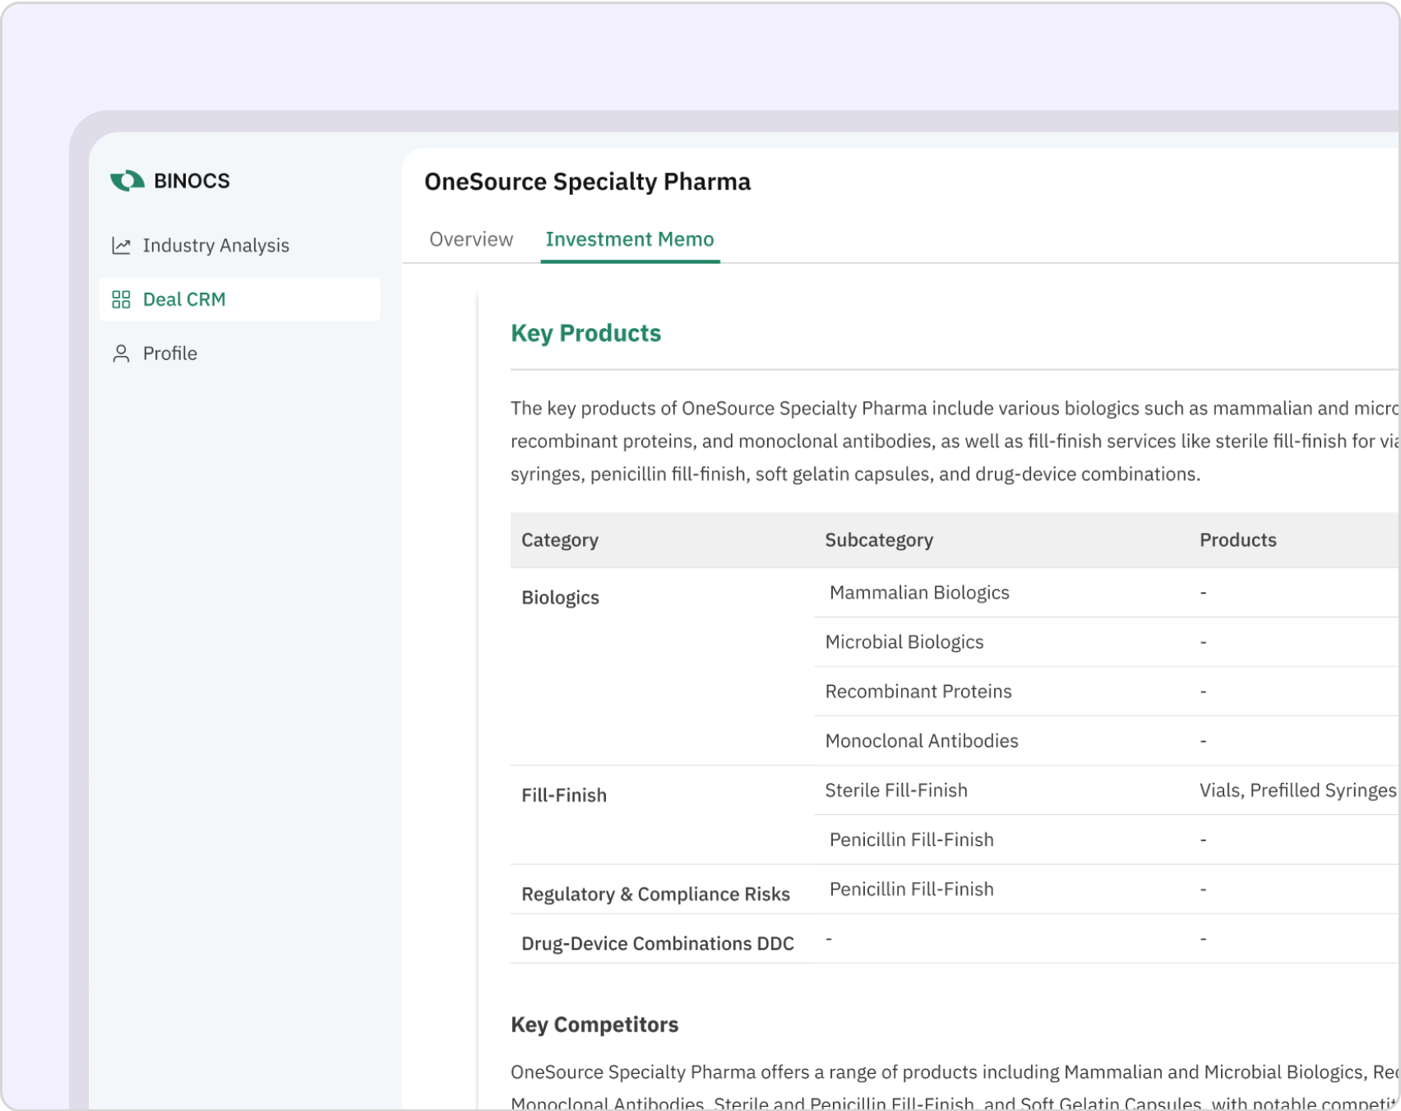The height and width of the screenshot is (1111, 1401).
Task: Open Industry Analysis in sidebar
Action: [239, 246]
